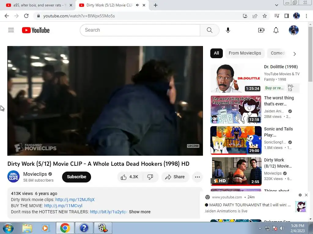Click the share page icon in address bar
Viewport: 313px width, 234px height.
(x=255, y=16)
